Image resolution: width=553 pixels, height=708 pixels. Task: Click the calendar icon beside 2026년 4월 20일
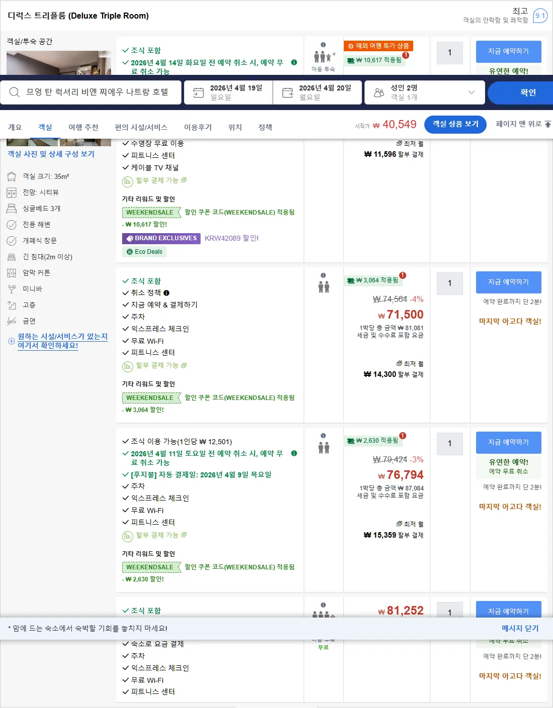tap(288, 92)
